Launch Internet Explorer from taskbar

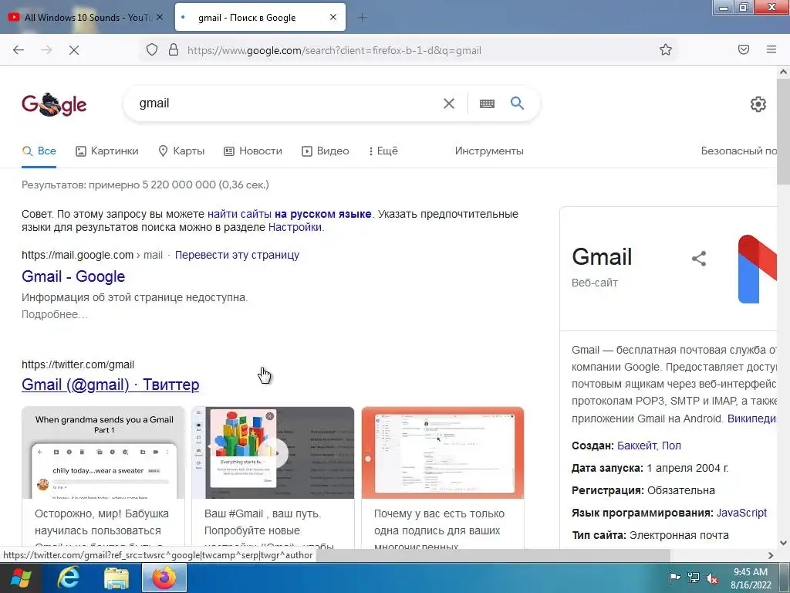click(x=68, y=578)
